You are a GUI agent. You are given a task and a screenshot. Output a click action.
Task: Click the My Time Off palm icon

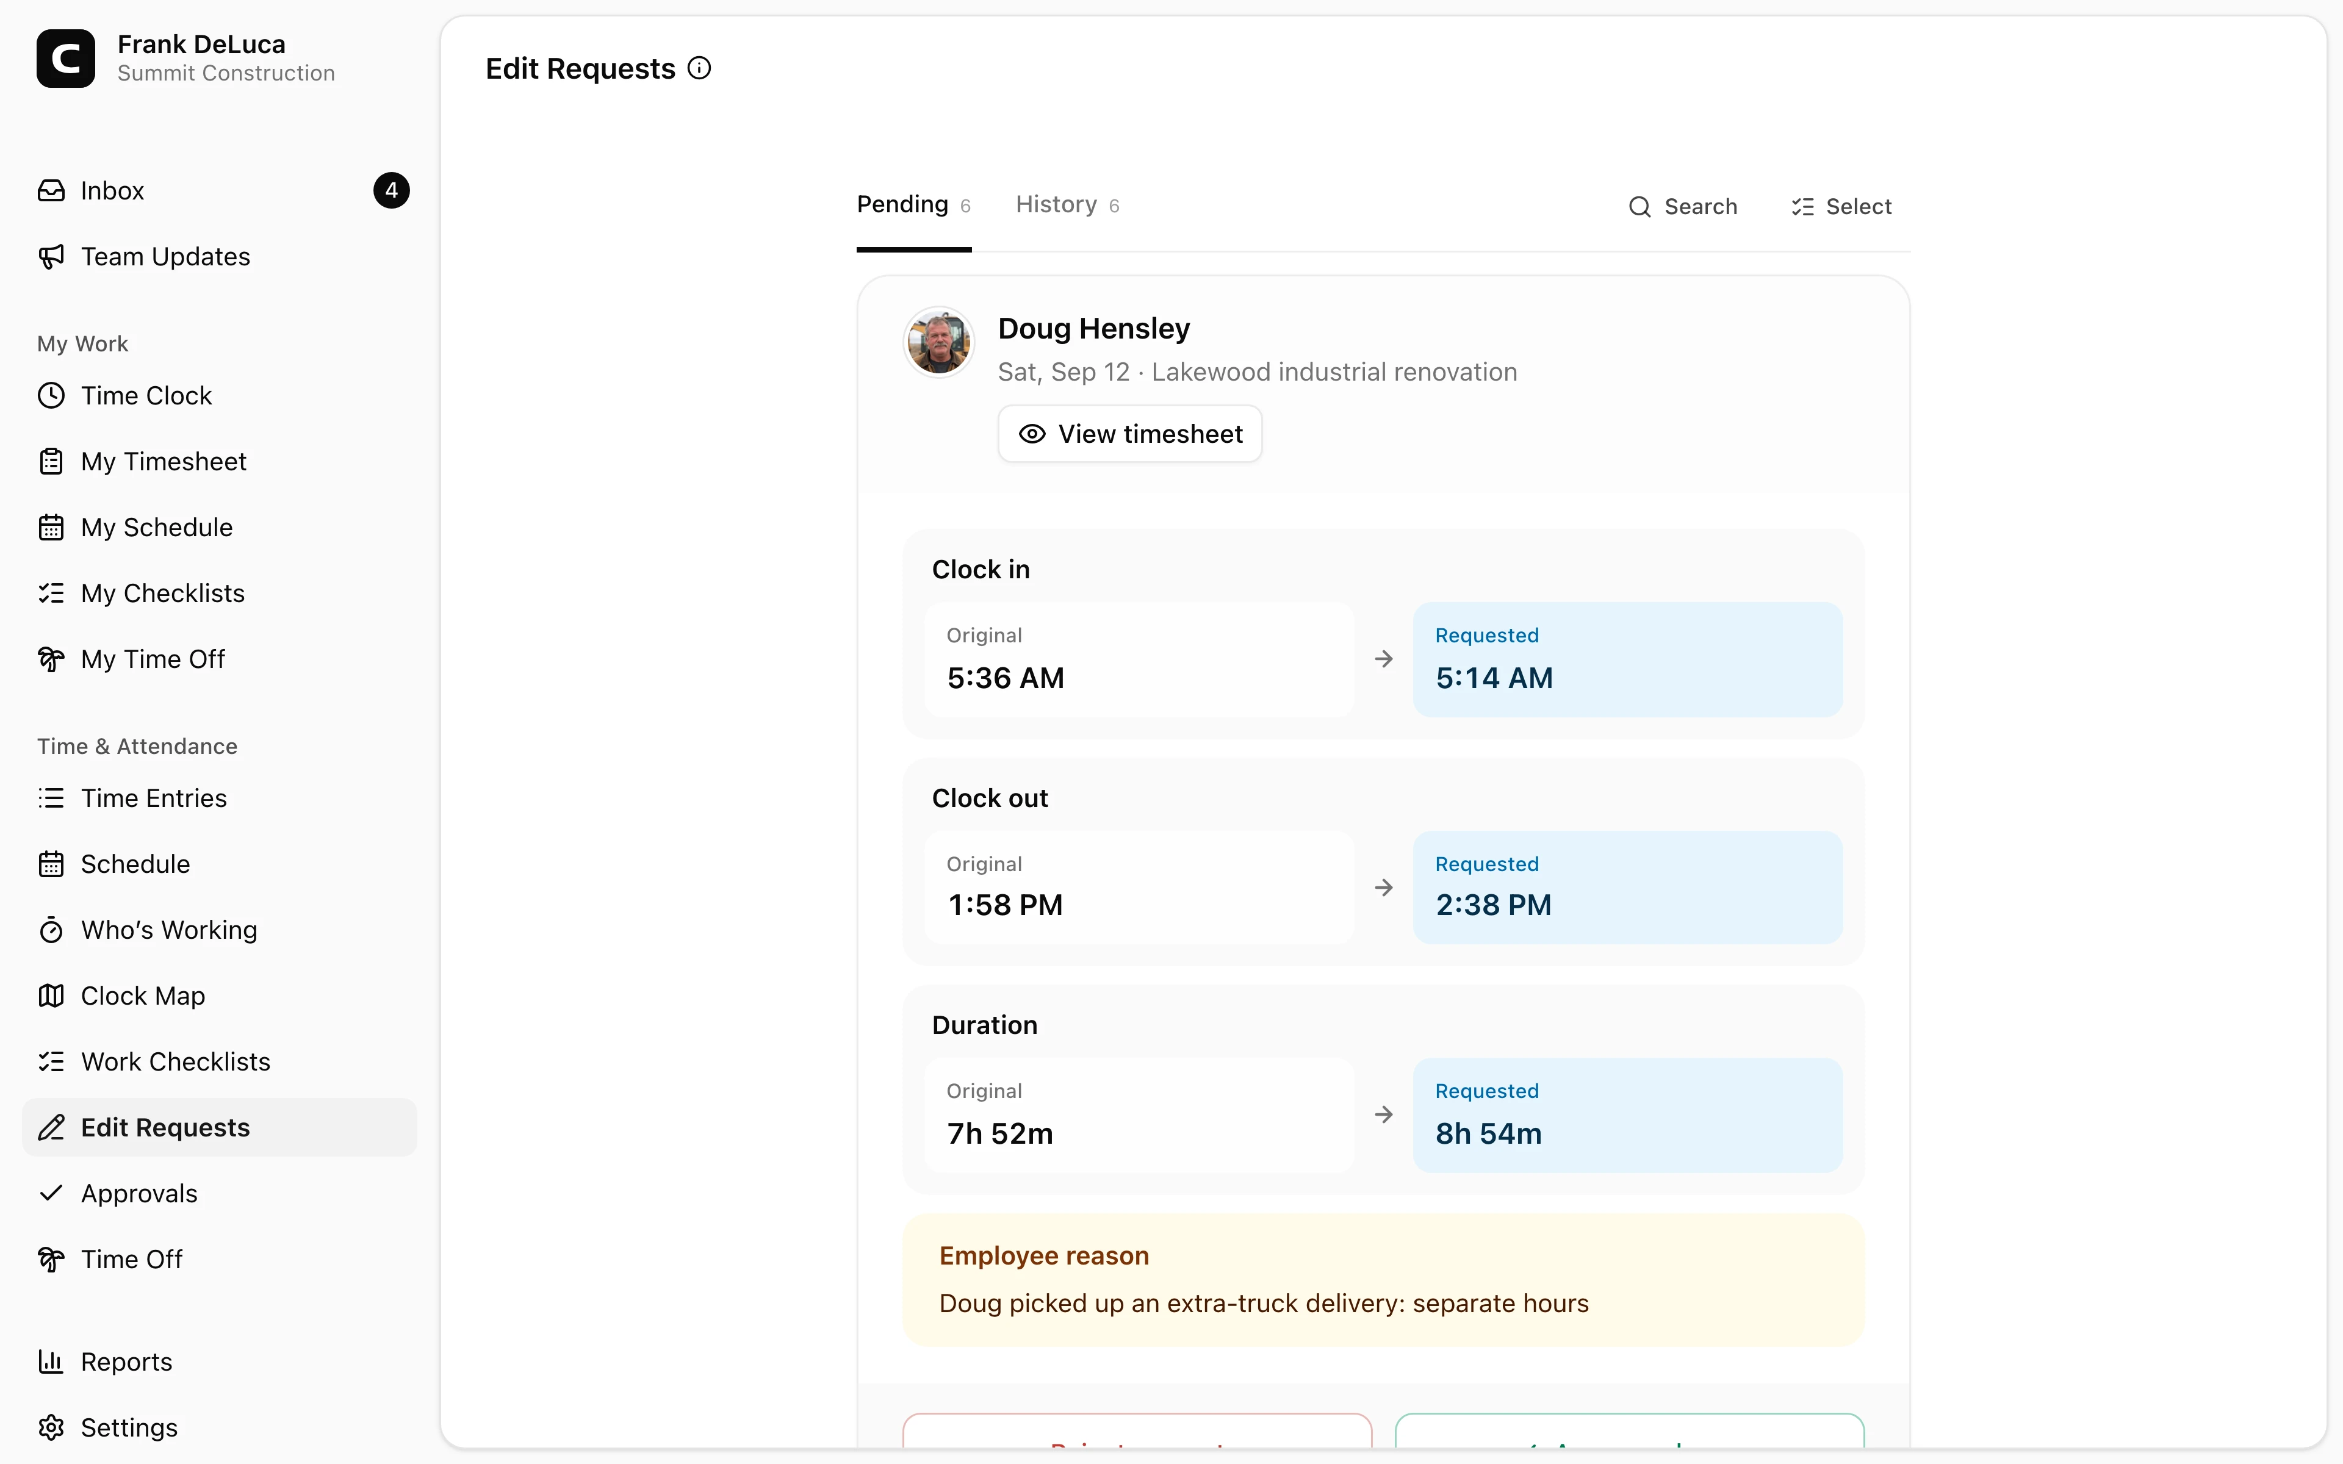[x=51, y=659]
